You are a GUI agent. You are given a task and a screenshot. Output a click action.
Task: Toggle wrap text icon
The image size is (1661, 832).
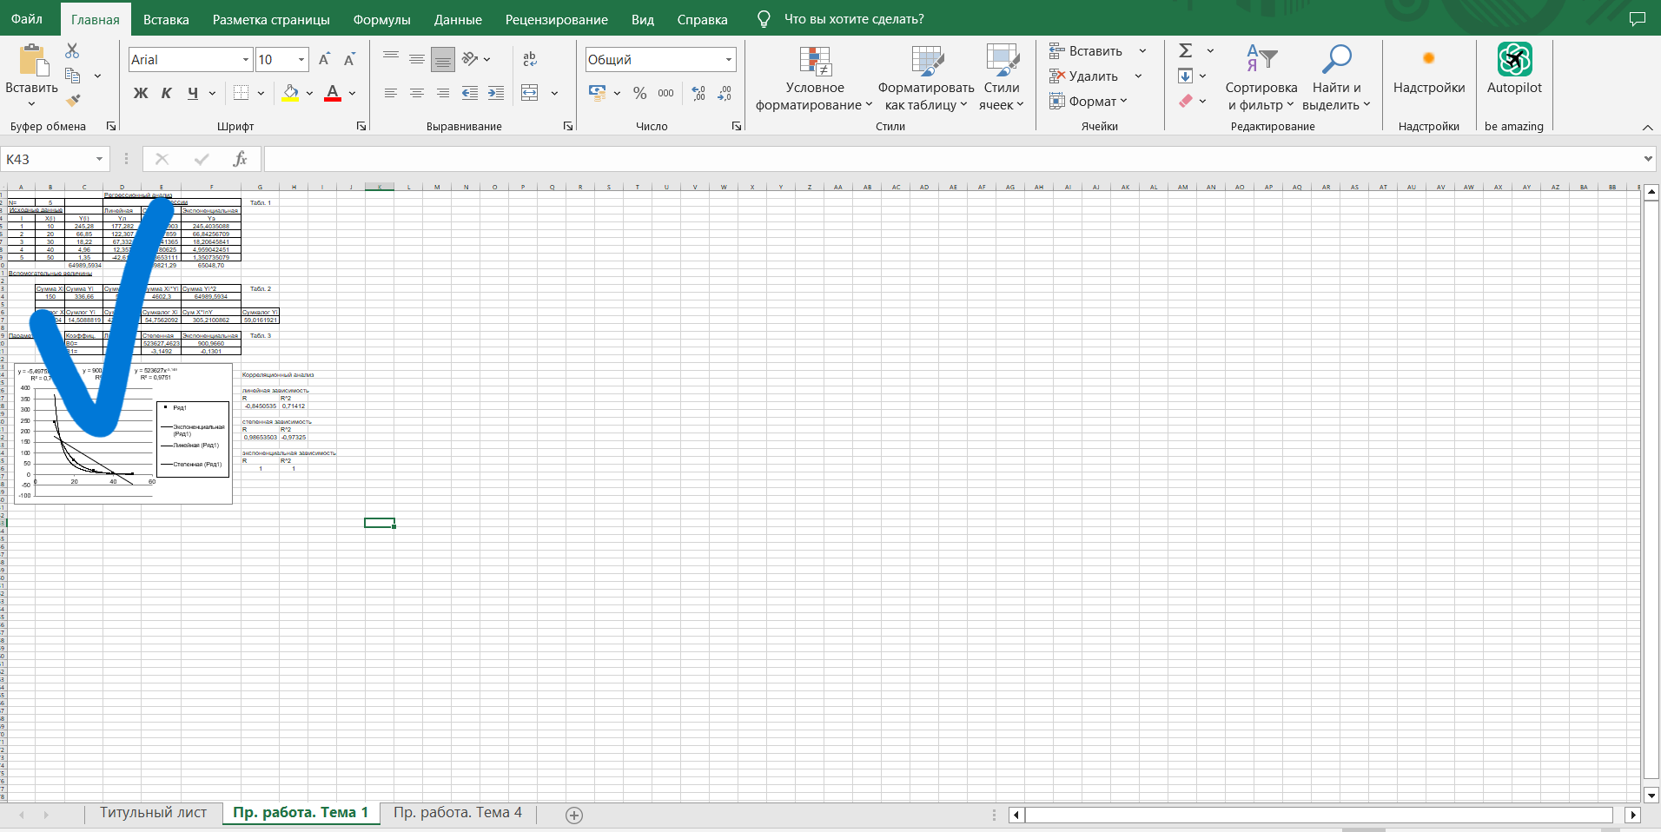click(530, 59)
